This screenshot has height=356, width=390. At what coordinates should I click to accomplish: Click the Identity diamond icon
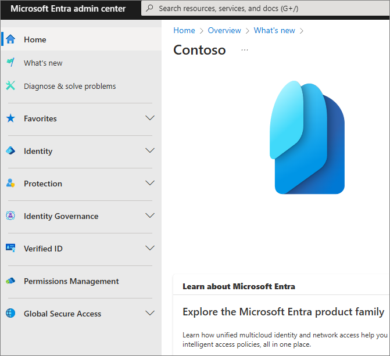[10, 150]
